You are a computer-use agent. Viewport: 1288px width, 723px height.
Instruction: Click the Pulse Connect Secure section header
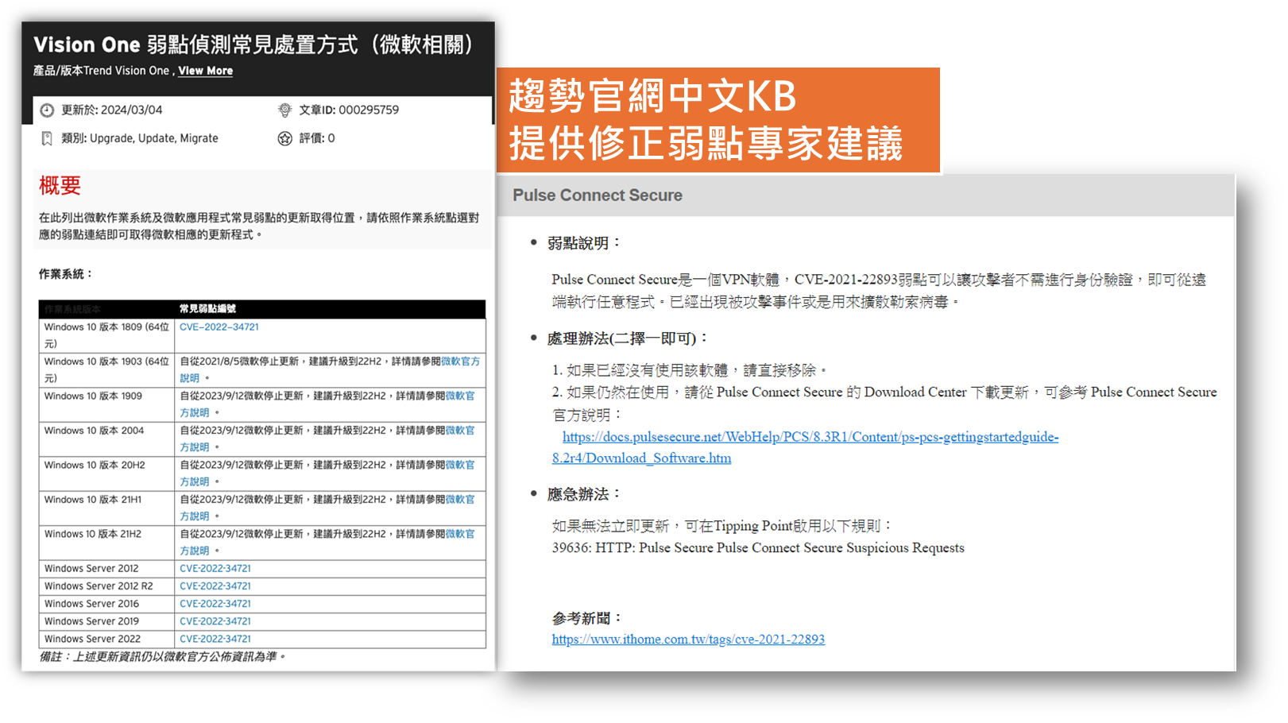point(598,195)
